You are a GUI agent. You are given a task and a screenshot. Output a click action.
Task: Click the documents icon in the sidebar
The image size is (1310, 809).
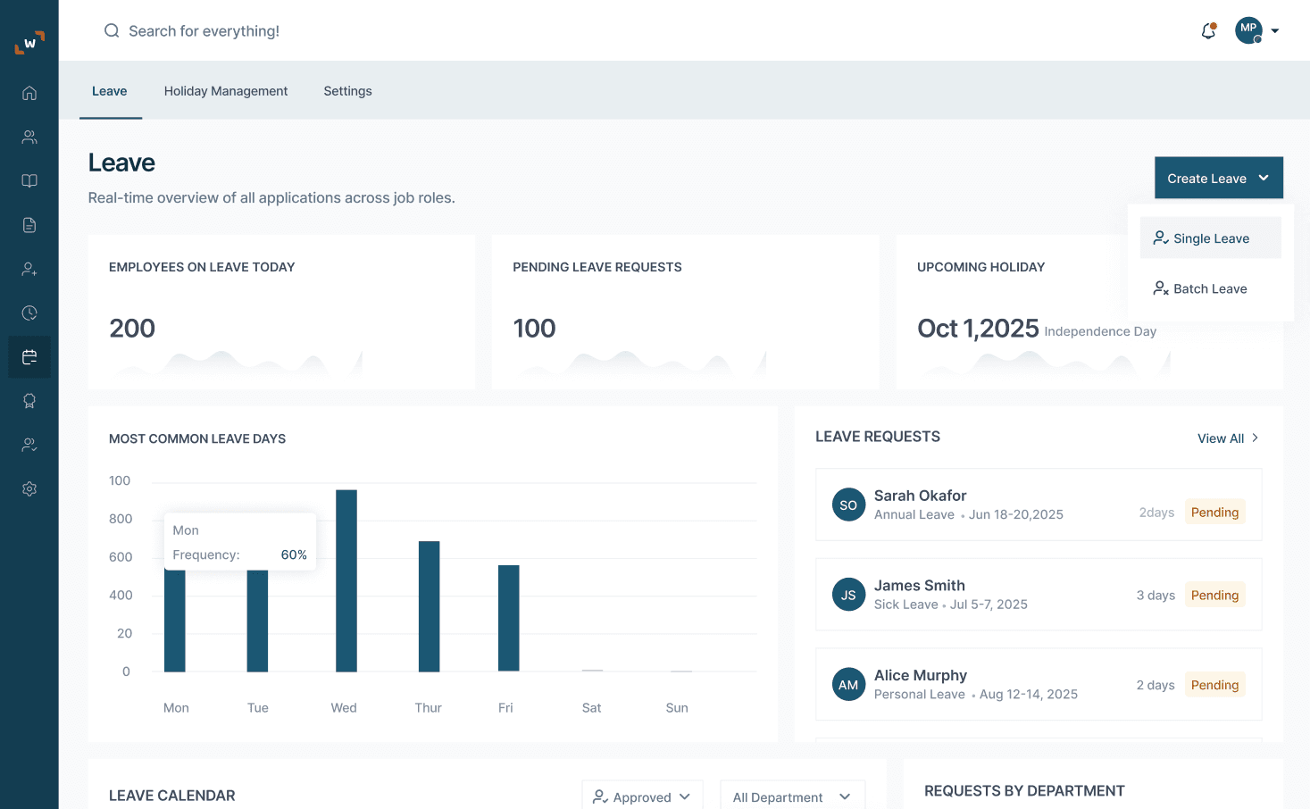click(x=29, y=225)
